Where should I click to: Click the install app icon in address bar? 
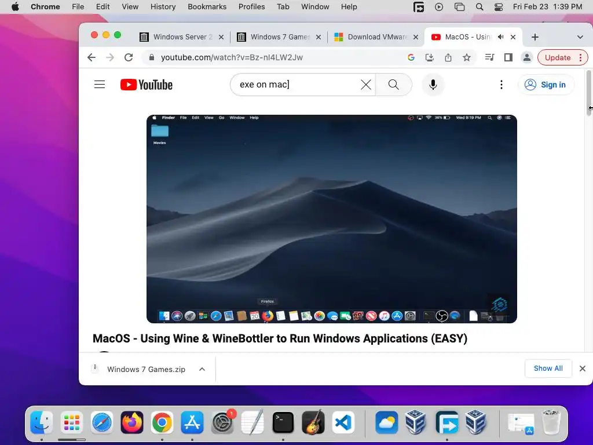[x=430, y=57]
